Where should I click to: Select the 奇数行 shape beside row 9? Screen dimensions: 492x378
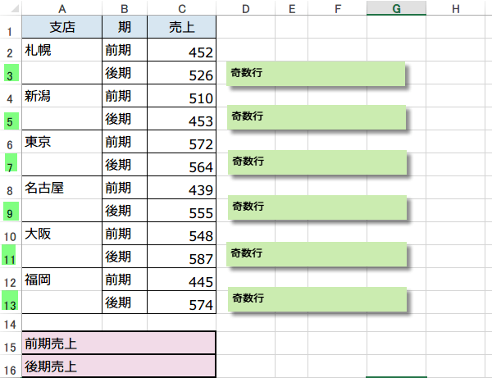tap(317, 207)
